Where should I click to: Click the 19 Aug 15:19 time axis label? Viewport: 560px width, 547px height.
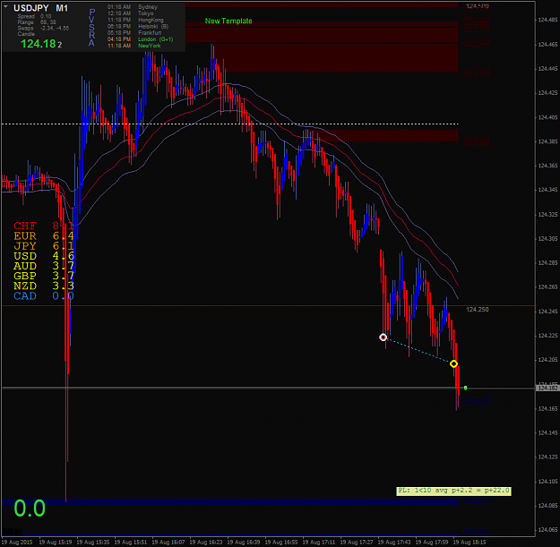click(x=55, y=543)
